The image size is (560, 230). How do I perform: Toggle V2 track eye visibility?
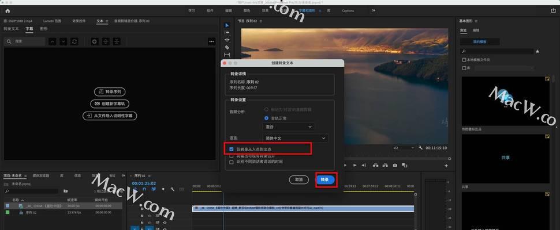pos(165,223)
